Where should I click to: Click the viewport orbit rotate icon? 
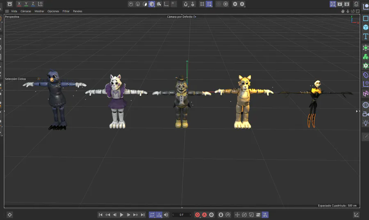353,11
